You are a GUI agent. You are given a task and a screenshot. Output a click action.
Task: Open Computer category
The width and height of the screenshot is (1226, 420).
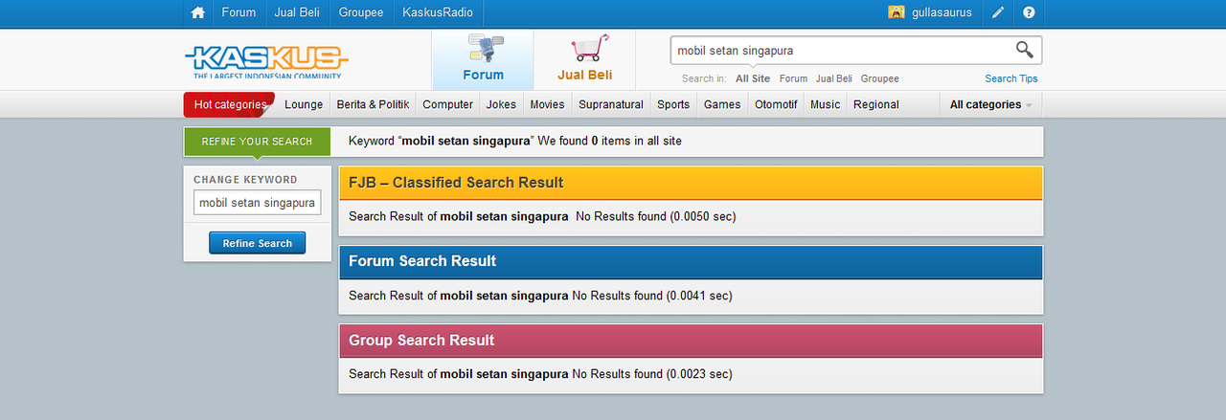click(x=447, y=104)
